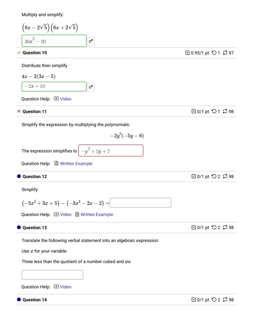Screen dimensions: 253x327
Task: Click the key icon beside answer 36x²−20
Action: click(x=91, y=41)
